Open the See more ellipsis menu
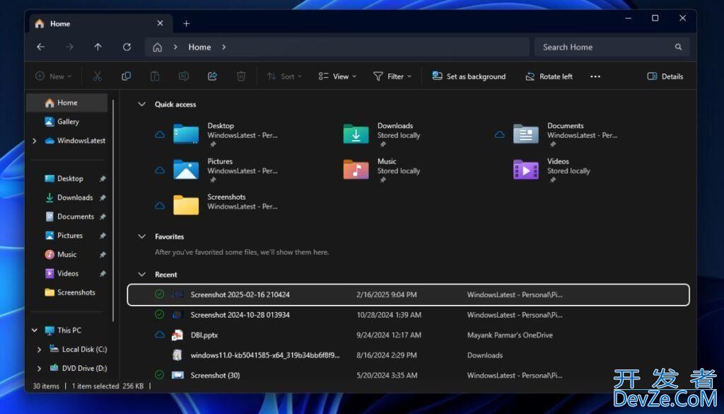Screen dimensions: 724x414 click(x=595, y=76)
